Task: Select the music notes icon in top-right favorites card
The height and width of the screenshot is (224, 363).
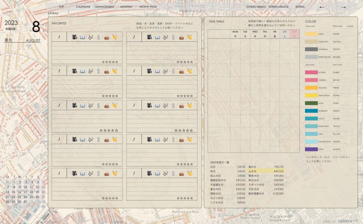Action: (x=165, y=37)
